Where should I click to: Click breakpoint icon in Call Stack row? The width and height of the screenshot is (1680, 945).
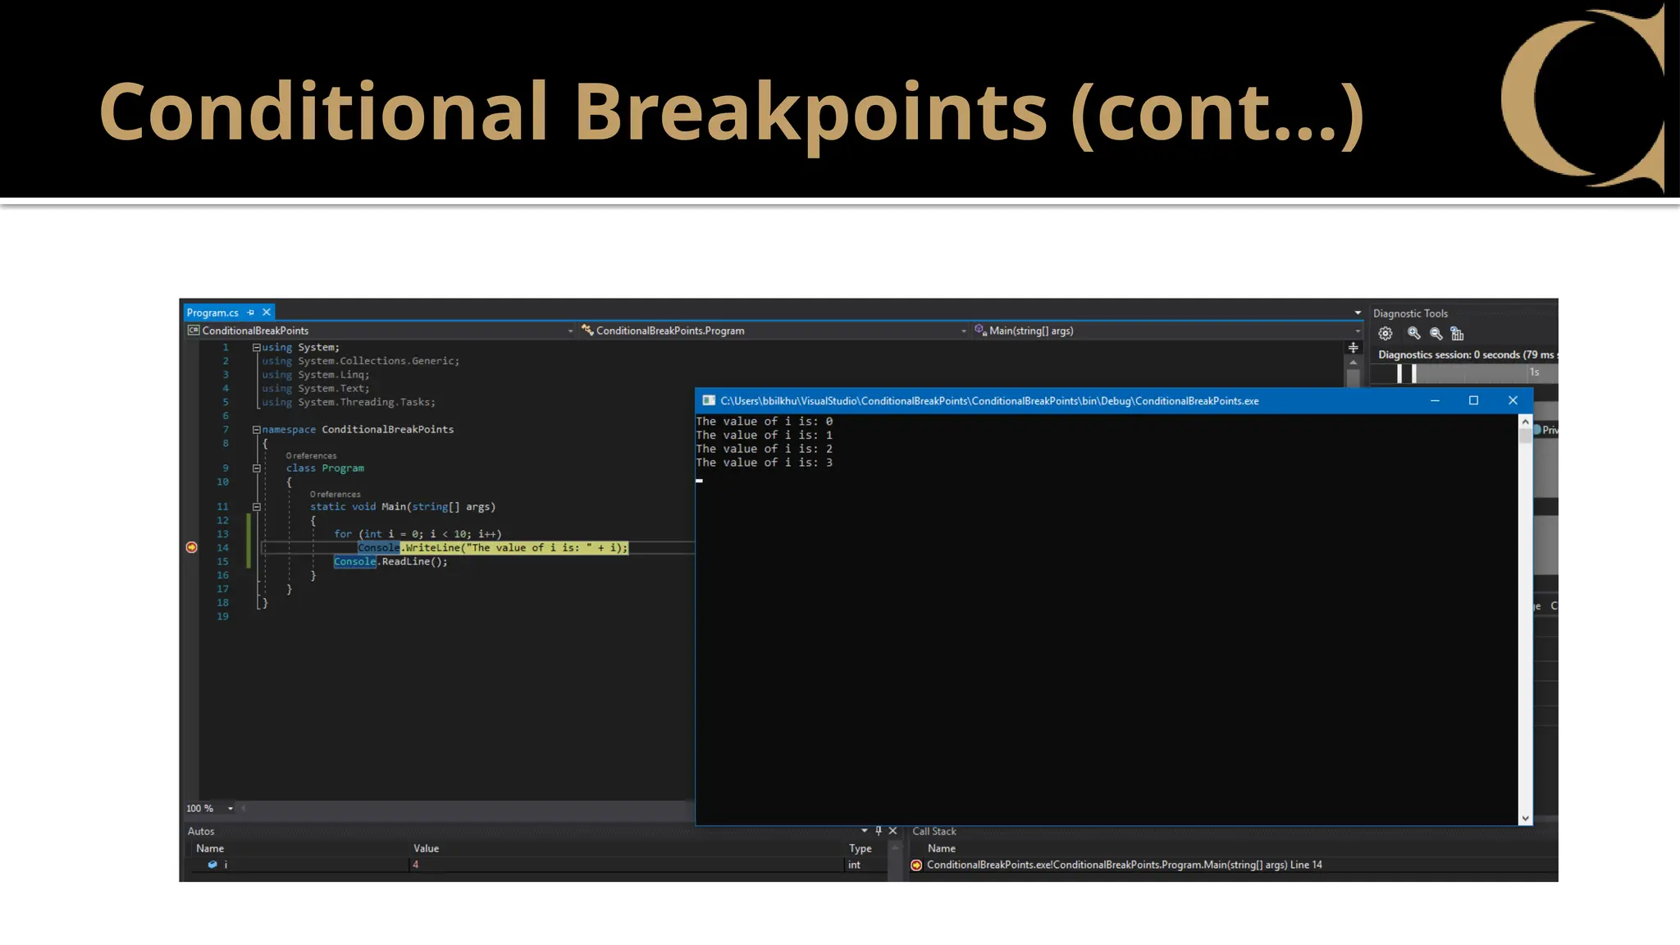click(x=916, y=865)
